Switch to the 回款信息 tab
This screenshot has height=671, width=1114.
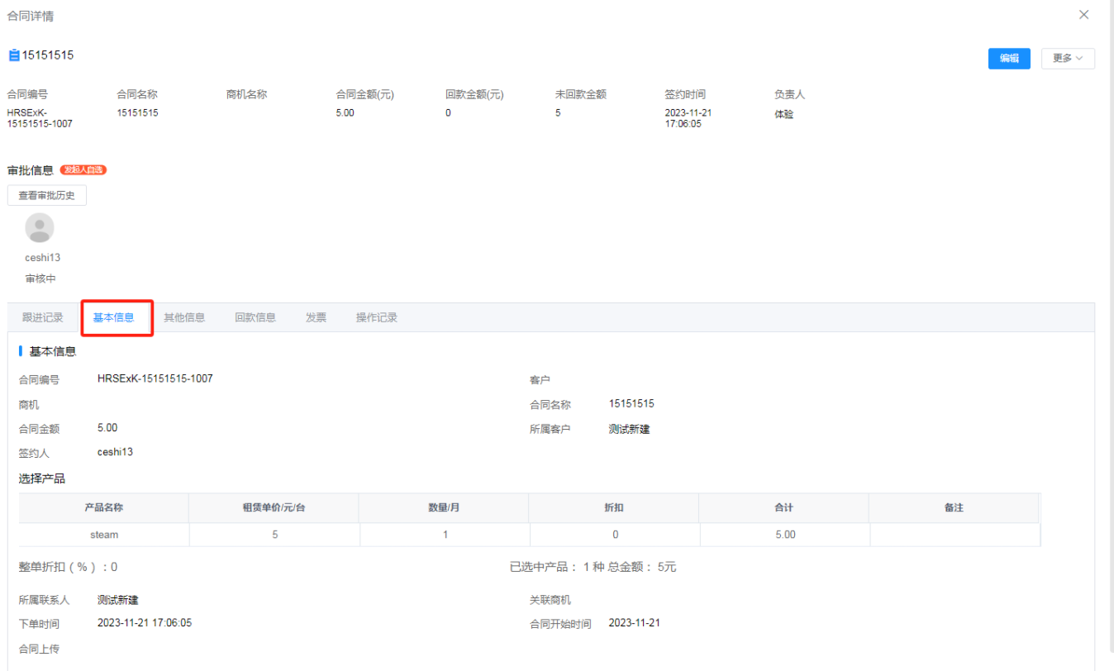click(x=255, y=316)
